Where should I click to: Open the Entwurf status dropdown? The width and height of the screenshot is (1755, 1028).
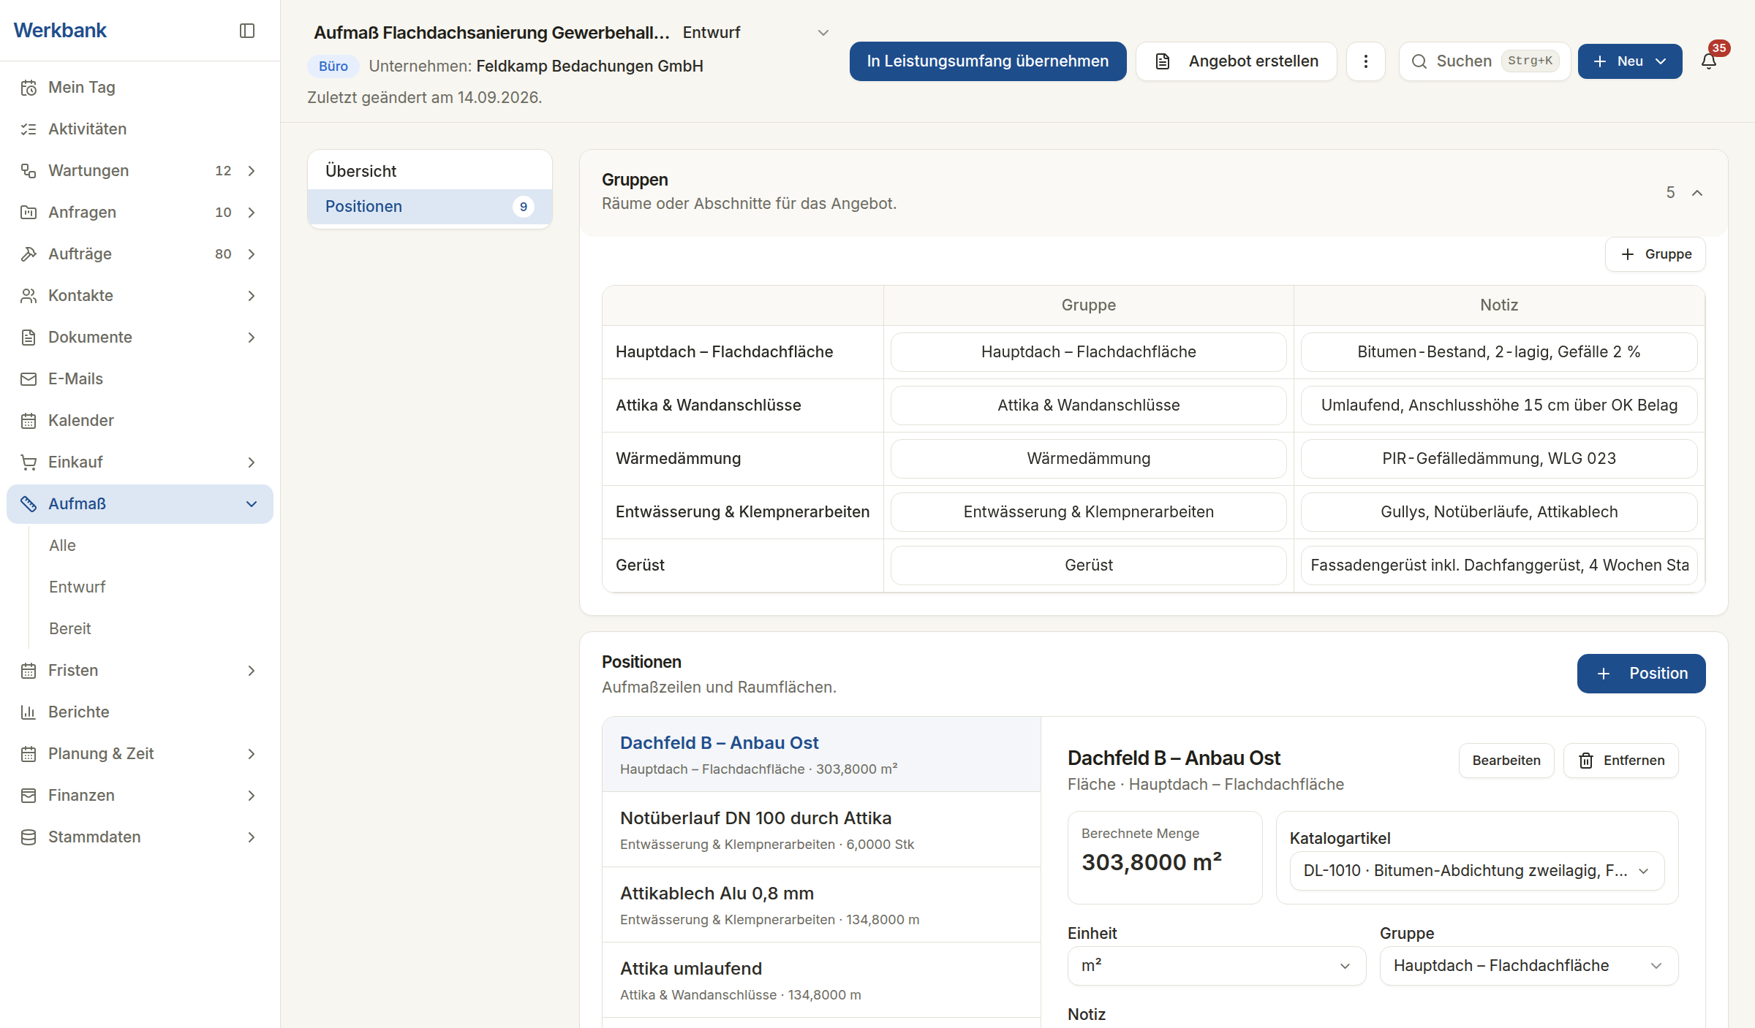[x=756, y=33]
